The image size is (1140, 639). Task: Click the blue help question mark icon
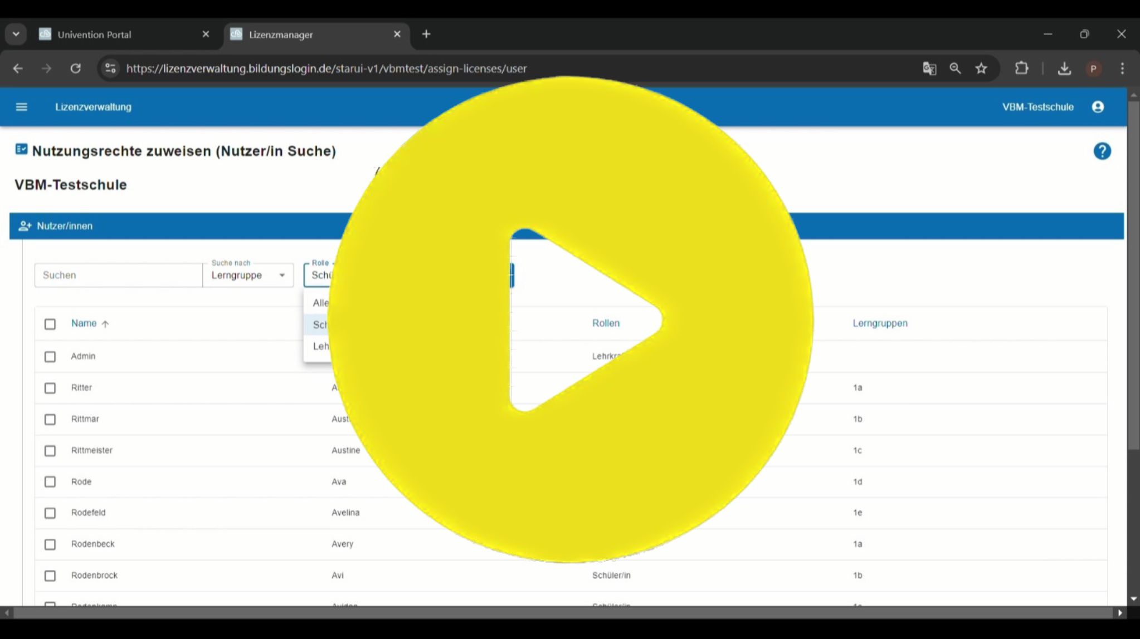[1102, 151]
